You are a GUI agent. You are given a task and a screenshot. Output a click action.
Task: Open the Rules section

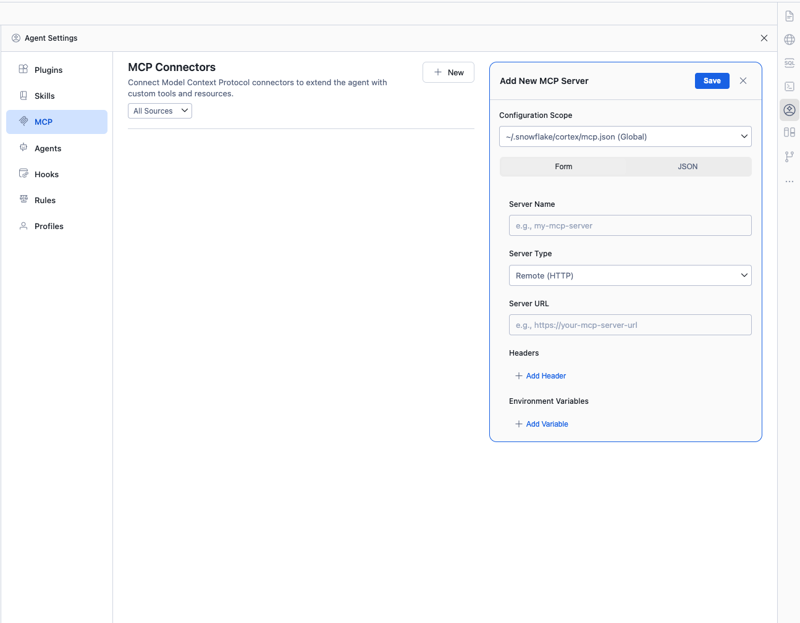[57, 200]
